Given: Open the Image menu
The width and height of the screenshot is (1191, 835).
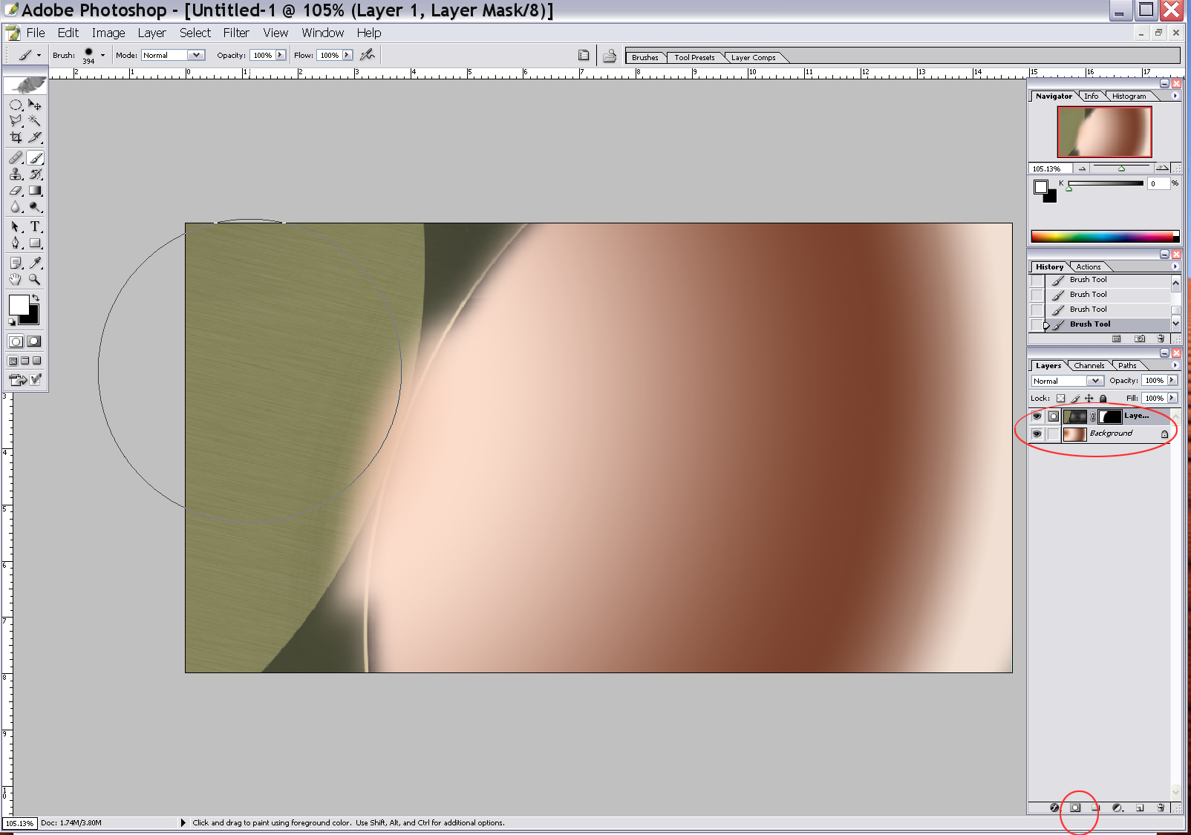Looking at the screenshot, I should (108, 33).
